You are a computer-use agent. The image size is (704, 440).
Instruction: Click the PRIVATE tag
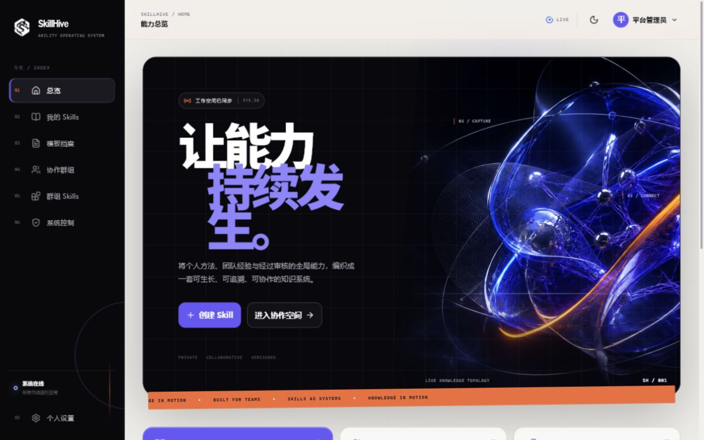(x=188, y=357)
